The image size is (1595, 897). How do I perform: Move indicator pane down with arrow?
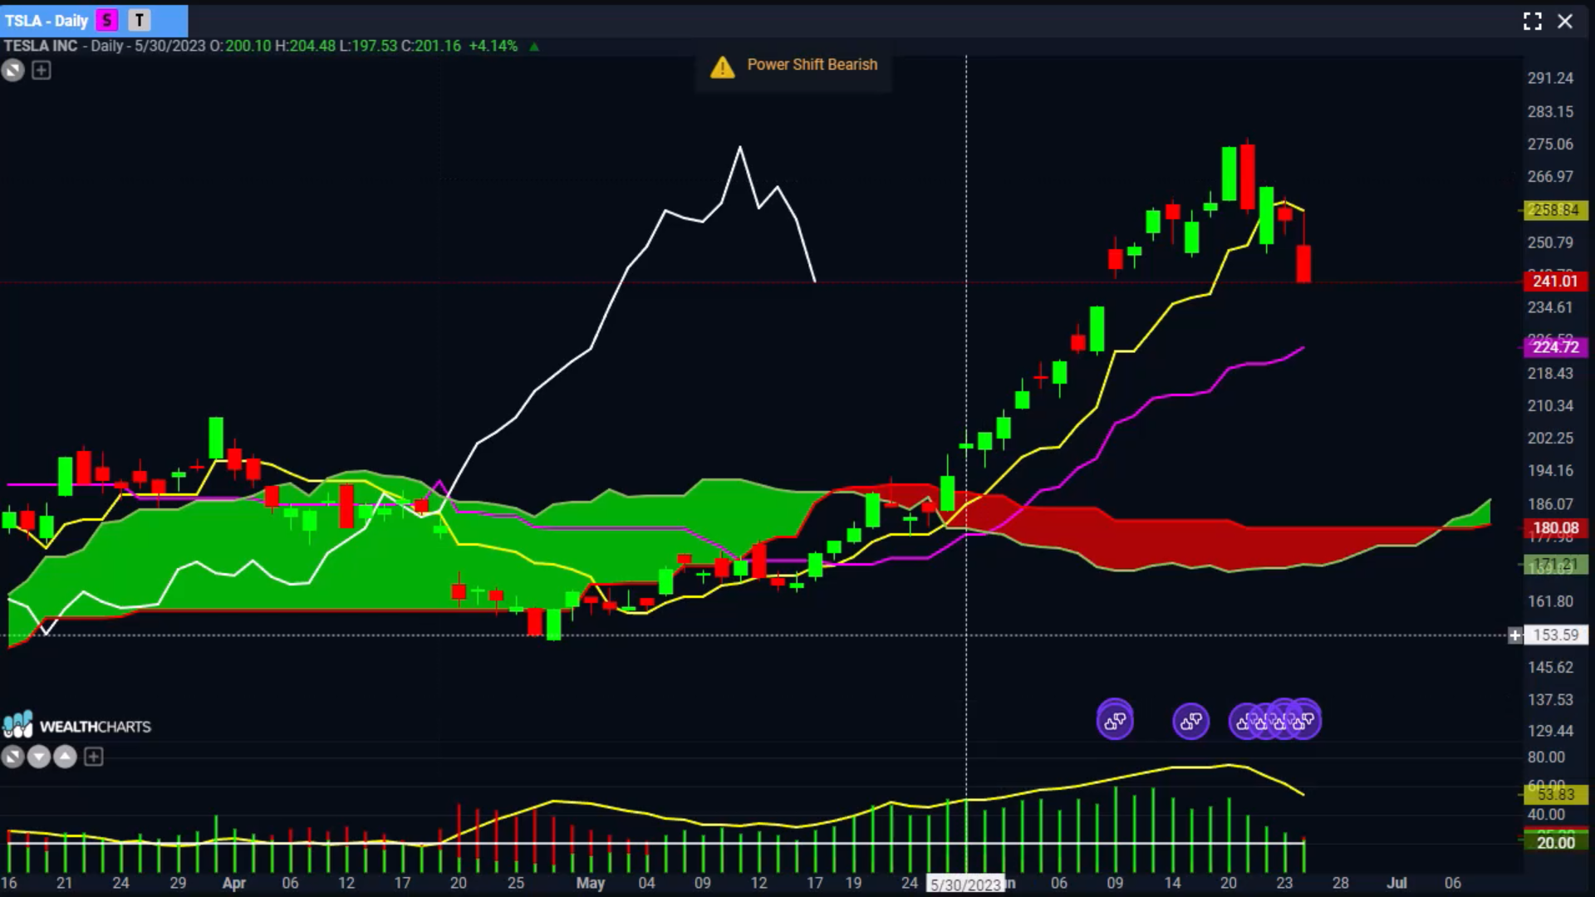click(39, 757)
